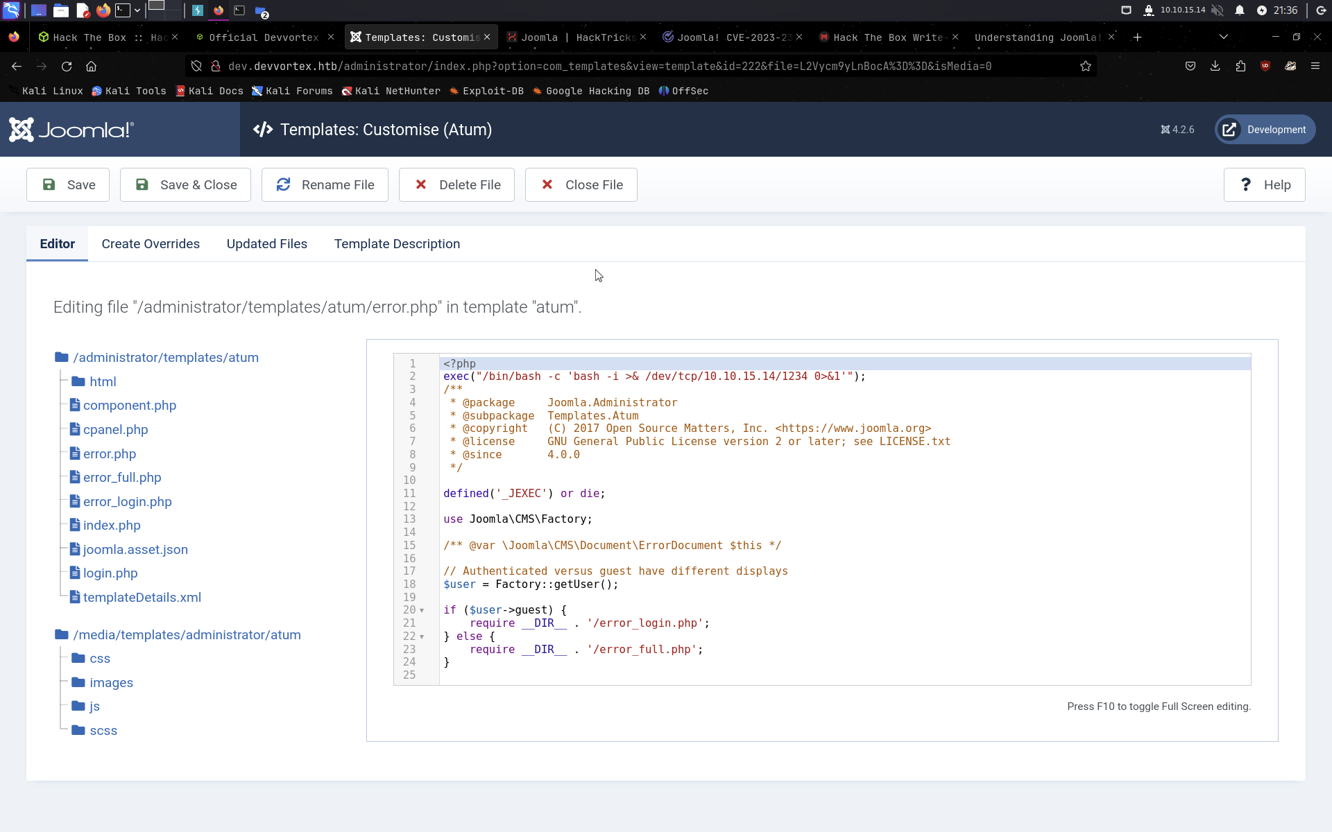Viewport: 1332px width, 832px height.
Task: Click the browser home icon
Action: 91,67
